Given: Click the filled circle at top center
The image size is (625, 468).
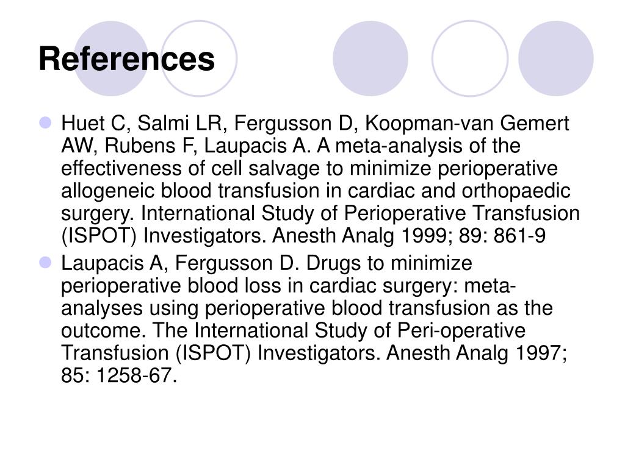Looking at the screenshot, I should pos(370,58).
